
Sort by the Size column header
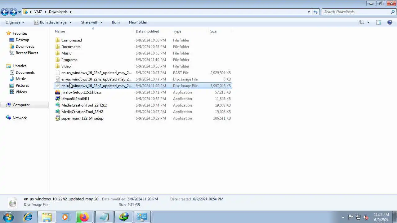[221, 31]
